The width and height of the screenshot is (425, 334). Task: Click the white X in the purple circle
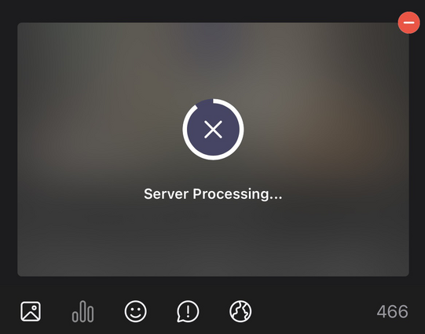pos(213,130)
